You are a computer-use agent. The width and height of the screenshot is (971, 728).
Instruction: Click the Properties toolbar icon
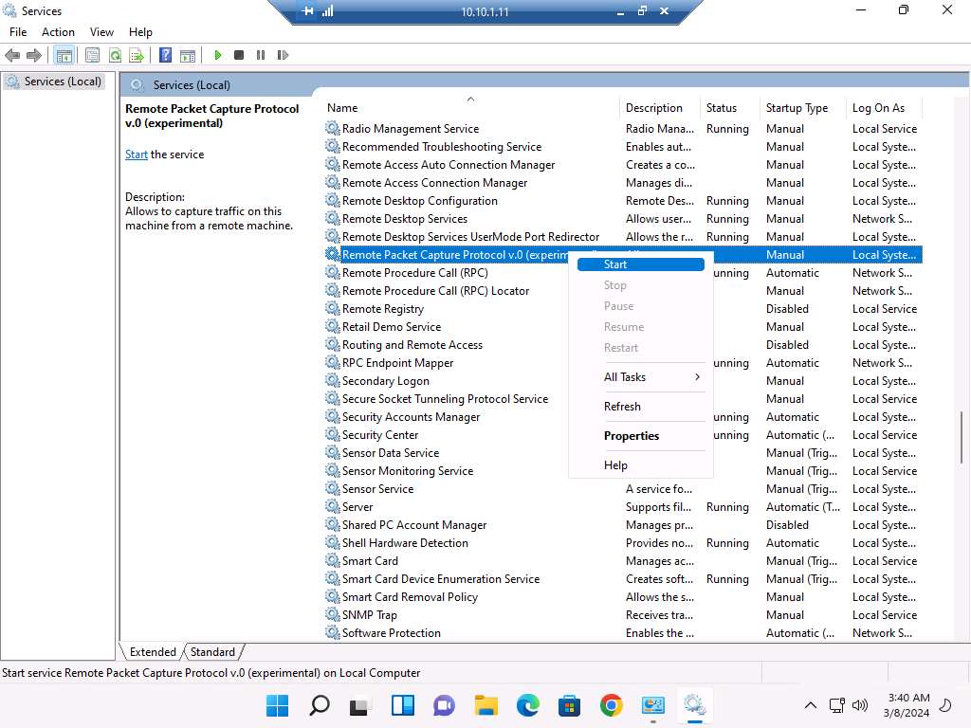click(93, 56)
